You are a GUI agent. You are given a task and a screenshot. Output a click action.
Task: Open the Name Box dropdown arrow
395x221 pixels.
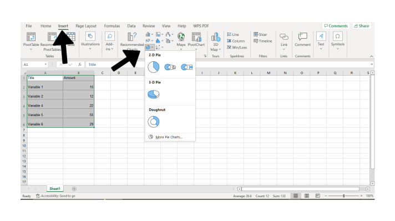[x=45, y=65]
